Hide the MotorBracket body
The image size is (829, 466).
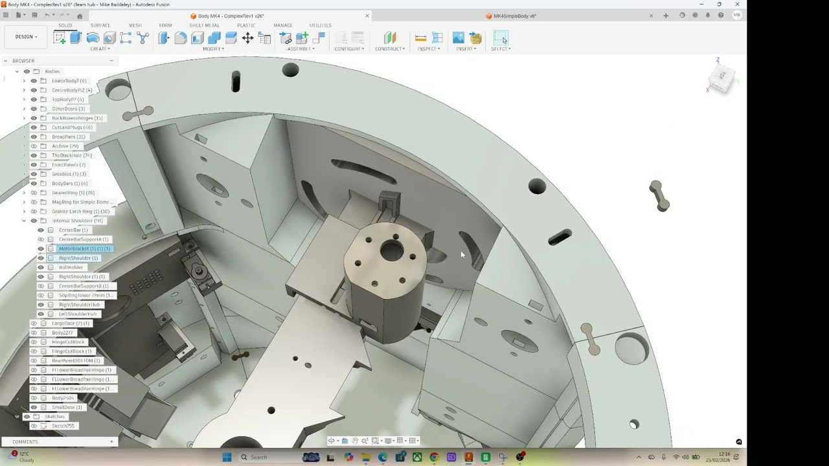click(x=41, y=249)
